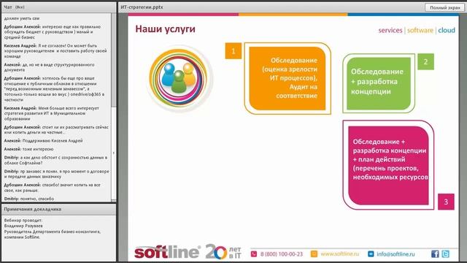Image resolution: width=467 pixels, height=263 pixels.
Task: Click note Руководитель Департамента бизнес-консалтинга
Action: (53, 235)
